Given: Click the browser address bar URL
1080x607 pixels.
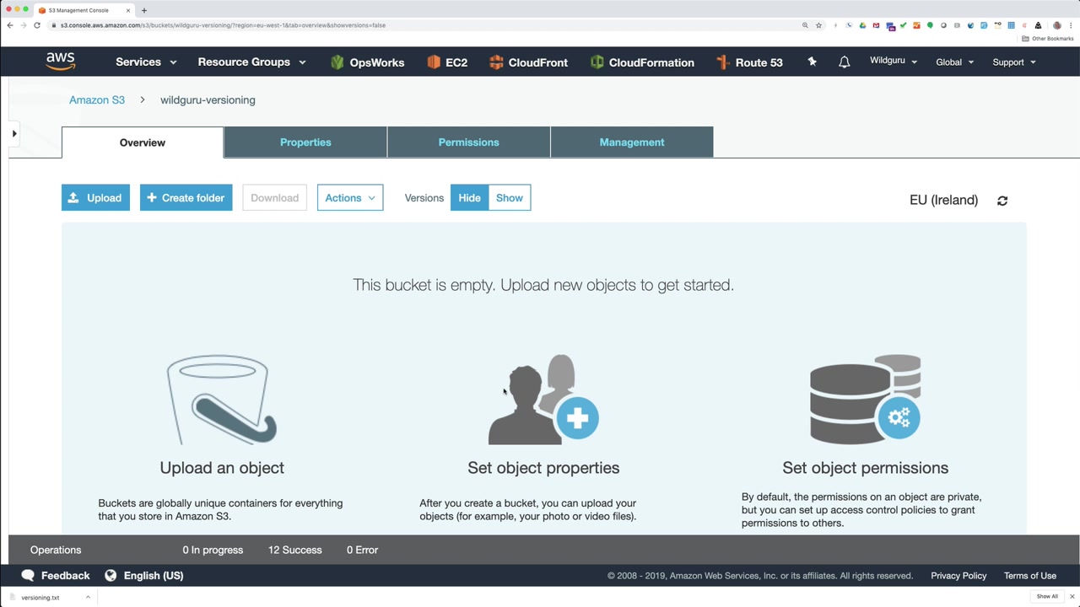Looking at the screenshot, I should [x=223, y=25].
